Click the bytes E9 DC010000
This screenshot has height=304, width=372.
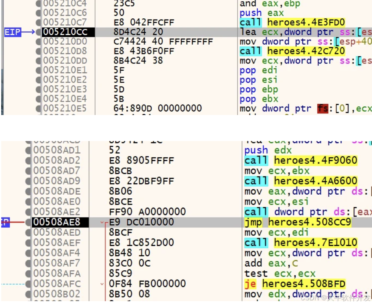click(141, 222)
